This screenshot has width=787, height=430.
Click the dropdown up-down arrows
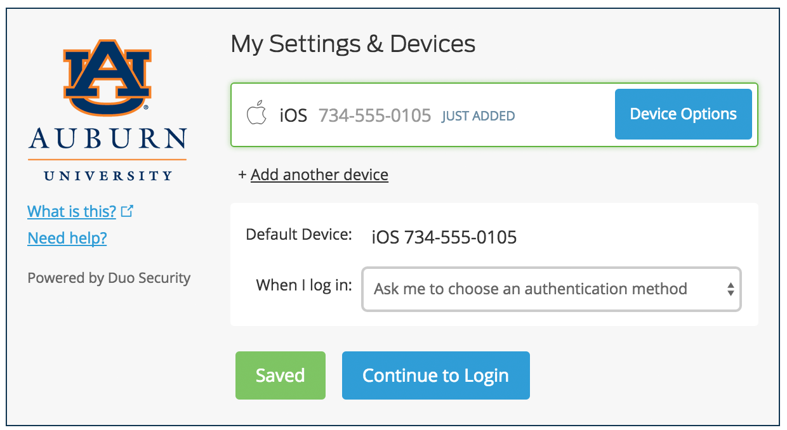click(731, 290)
